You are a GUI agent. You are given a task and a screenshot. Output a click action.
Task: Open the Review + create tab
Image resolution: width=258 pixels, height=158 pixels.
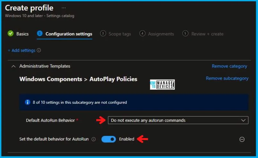[x=207, y=34]
